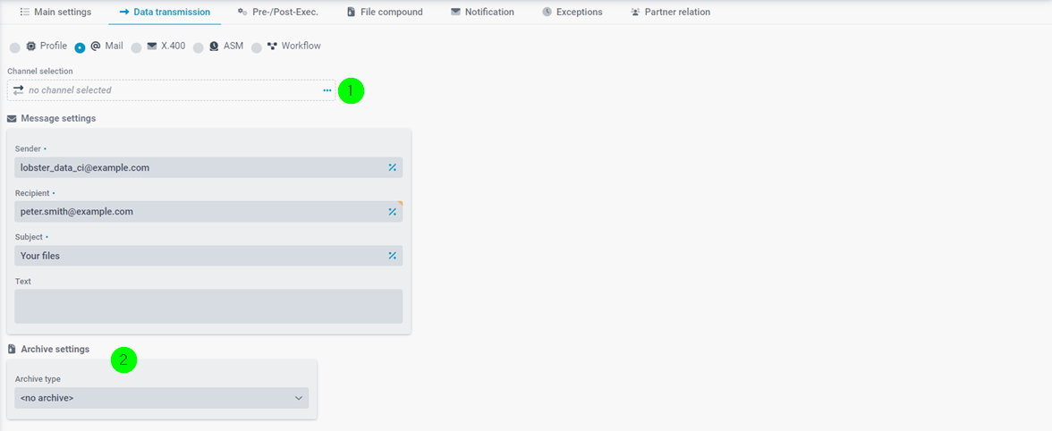Image resolution: width=1052 pixels, height=431 pixels.
Task: Open the Main settings tab
Action: pyautogui.click(x=55, y=12)
